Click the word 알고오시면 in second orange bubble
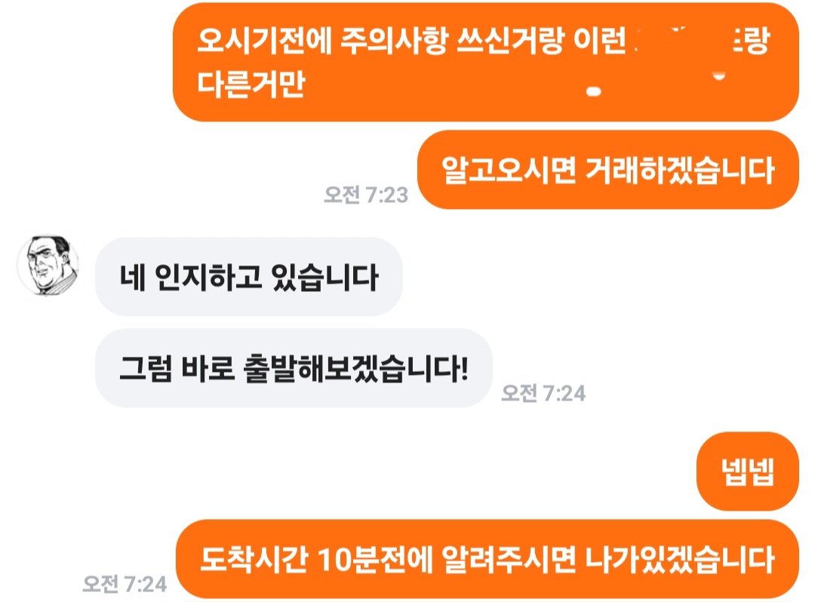The height and width of the screenshot is (602, 815). [509, 170]
